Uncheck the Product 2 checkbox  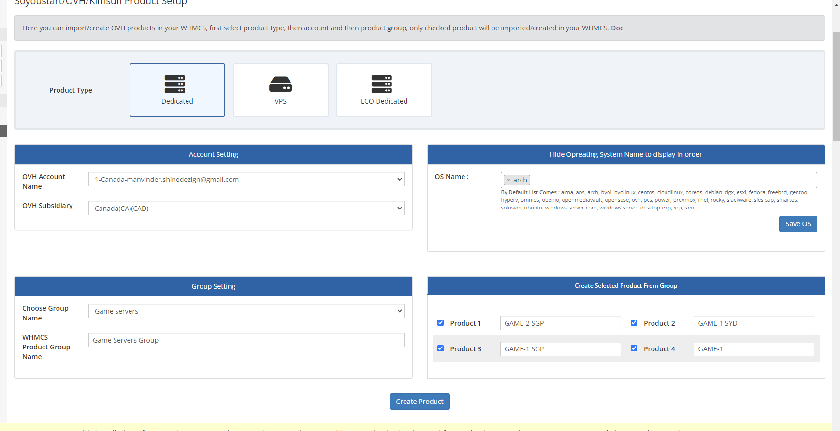[634, 323]
